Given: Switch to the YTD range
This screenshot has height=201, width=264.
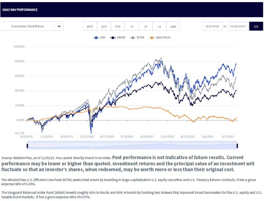Looking at the screenshot, I should click(x=118, y=26).
